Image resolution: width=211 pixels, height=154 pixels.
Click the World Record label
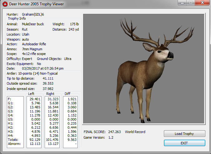tap(135, 132)
